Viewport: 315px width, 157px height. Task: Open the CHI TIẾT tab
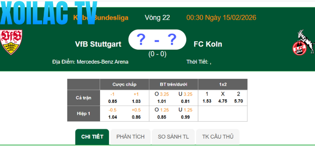pyautogui.click(x=92, y=137)
